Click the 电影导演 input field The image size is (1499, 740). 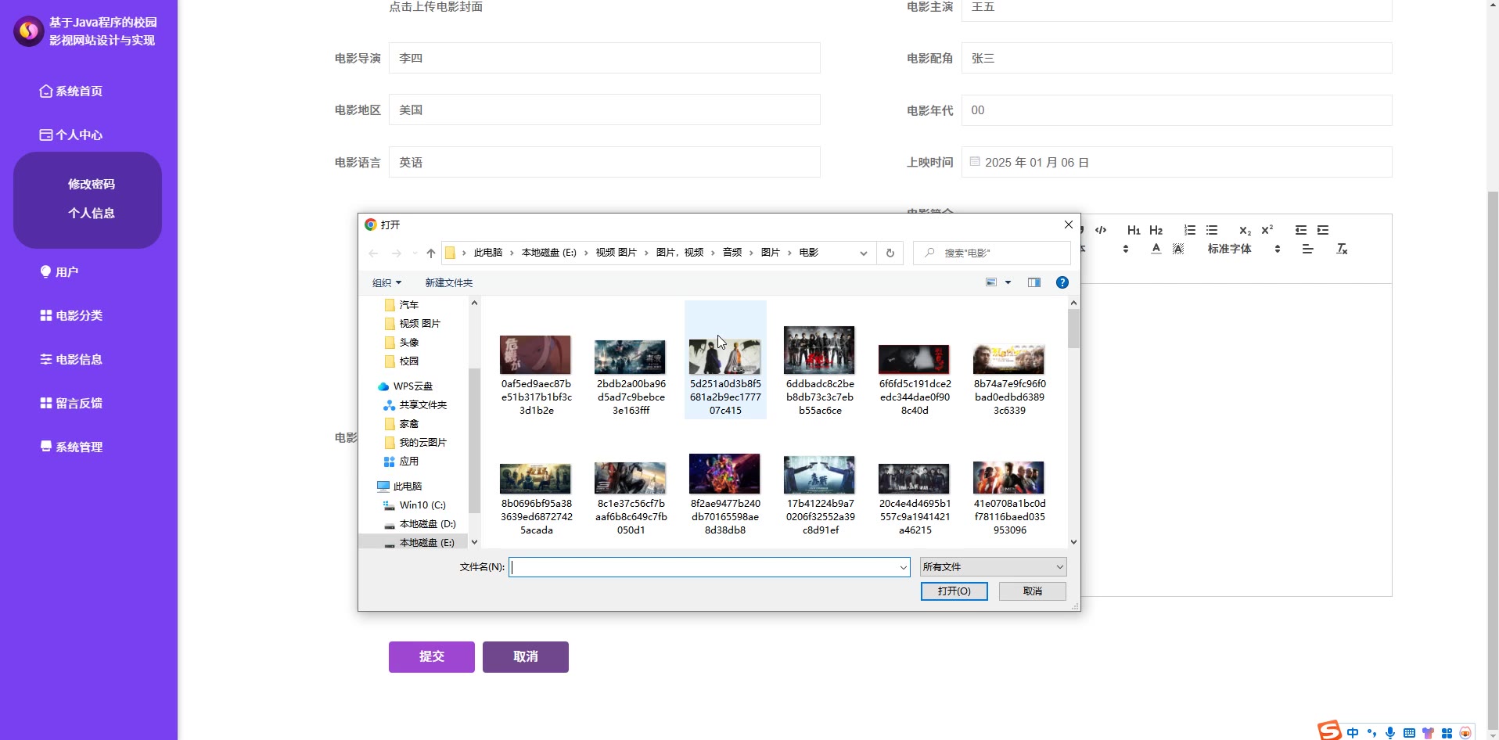point(605,58)
